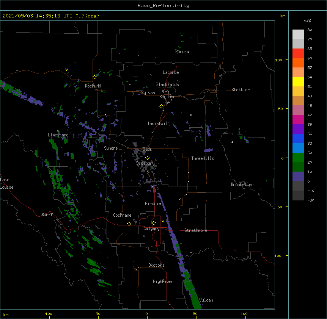Click the purple 10 dBZ legend swatch
The height and width of the screenshot is (319, 327).
click(298, 177)
